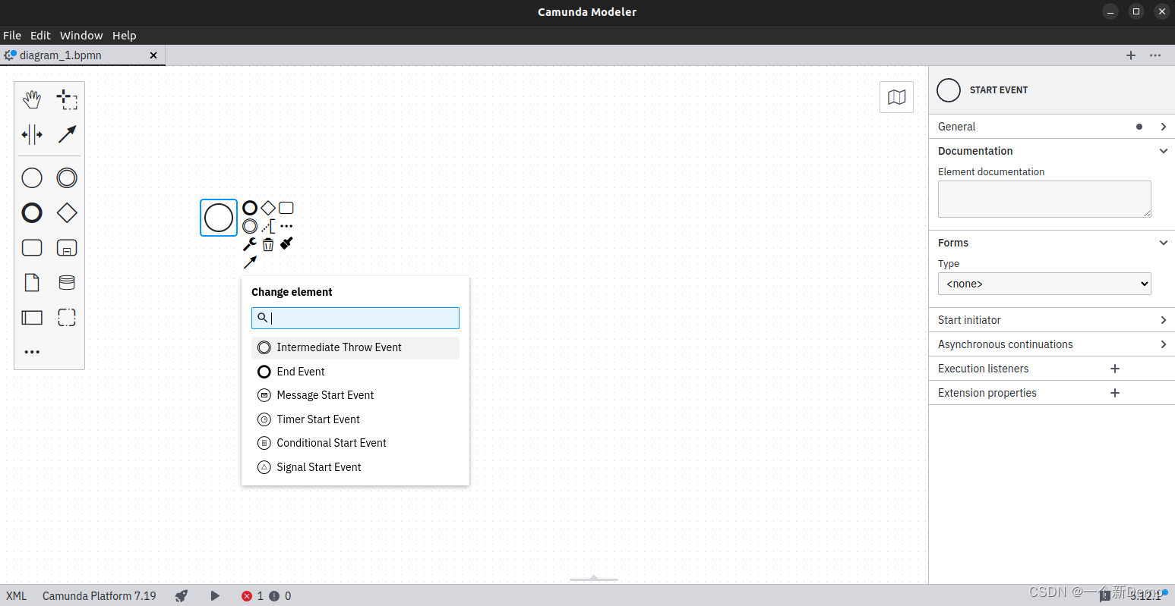Image resolution: width=1175 pixels, height=606 pixels.
Task: Create a data object reference from palette
Action: click(32, 283)
